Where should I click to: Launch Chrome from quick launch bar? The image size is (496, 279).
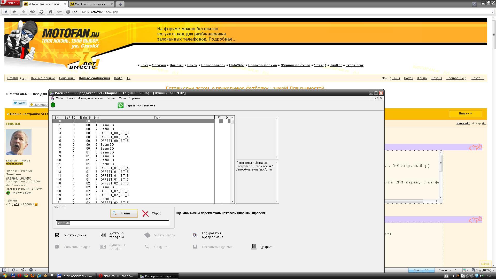click(26, 276)
